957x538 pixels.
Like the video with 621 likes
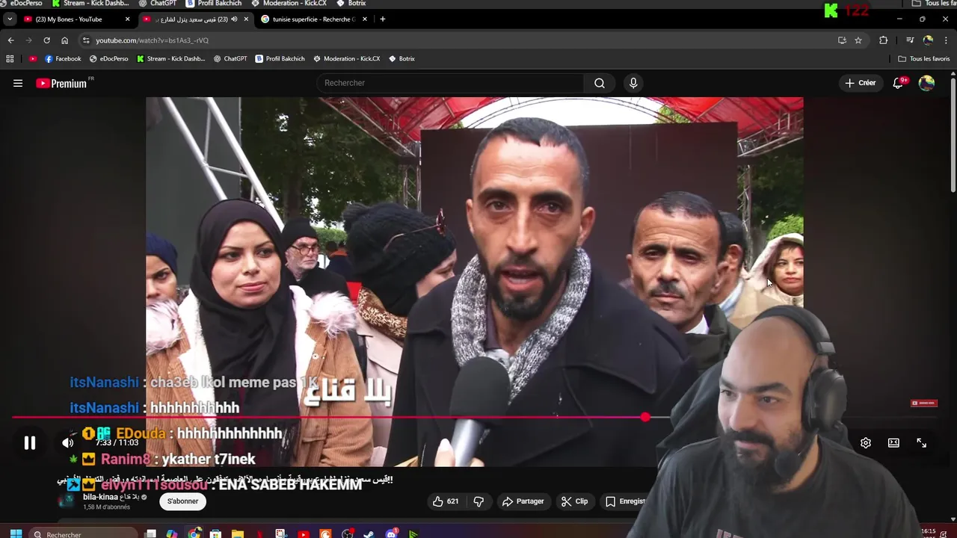pos(446,501)
